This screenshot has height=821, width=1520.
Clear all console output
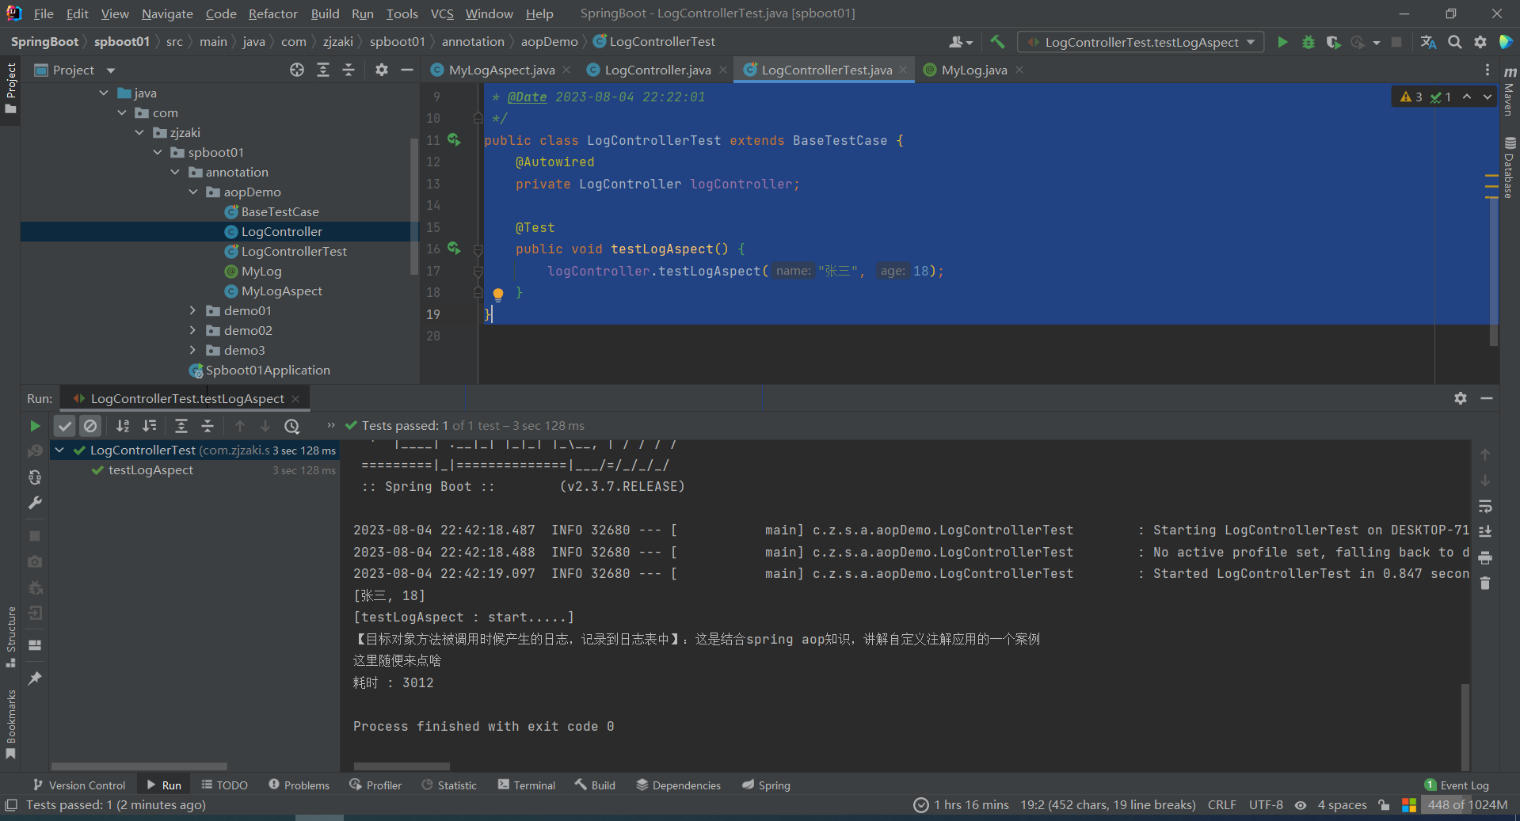pyautogui.click(x=1485, y=583)
